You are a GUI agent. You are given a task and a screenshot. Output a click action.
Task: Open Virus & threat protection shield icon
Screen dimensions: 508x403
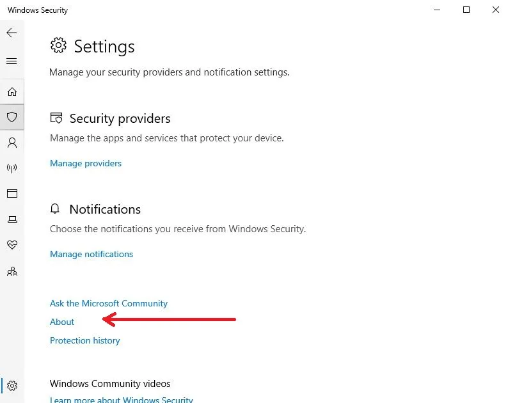click(x=12, y=117)
